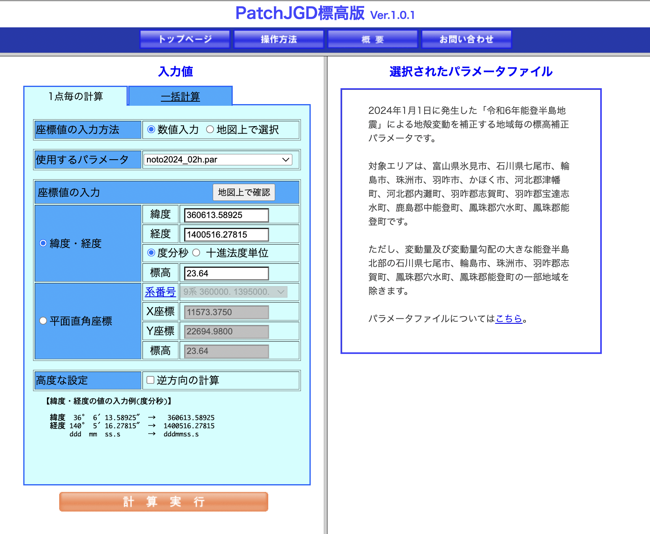Viewport: 650px width, 534px height.
Task: Select the 1点毎の計算 tab
Action: pos(76,96)
